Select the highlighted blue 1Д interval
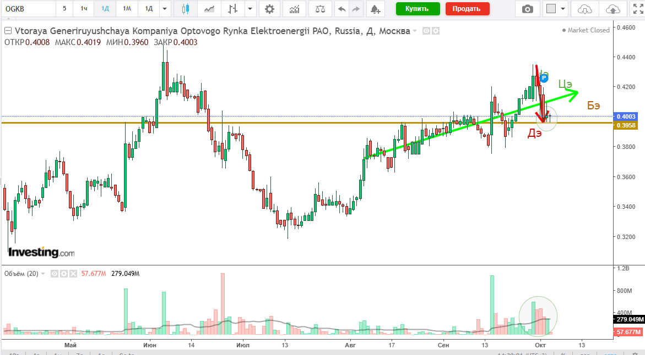645x355 pixels. pyautogui.click(x=105, y=9)
